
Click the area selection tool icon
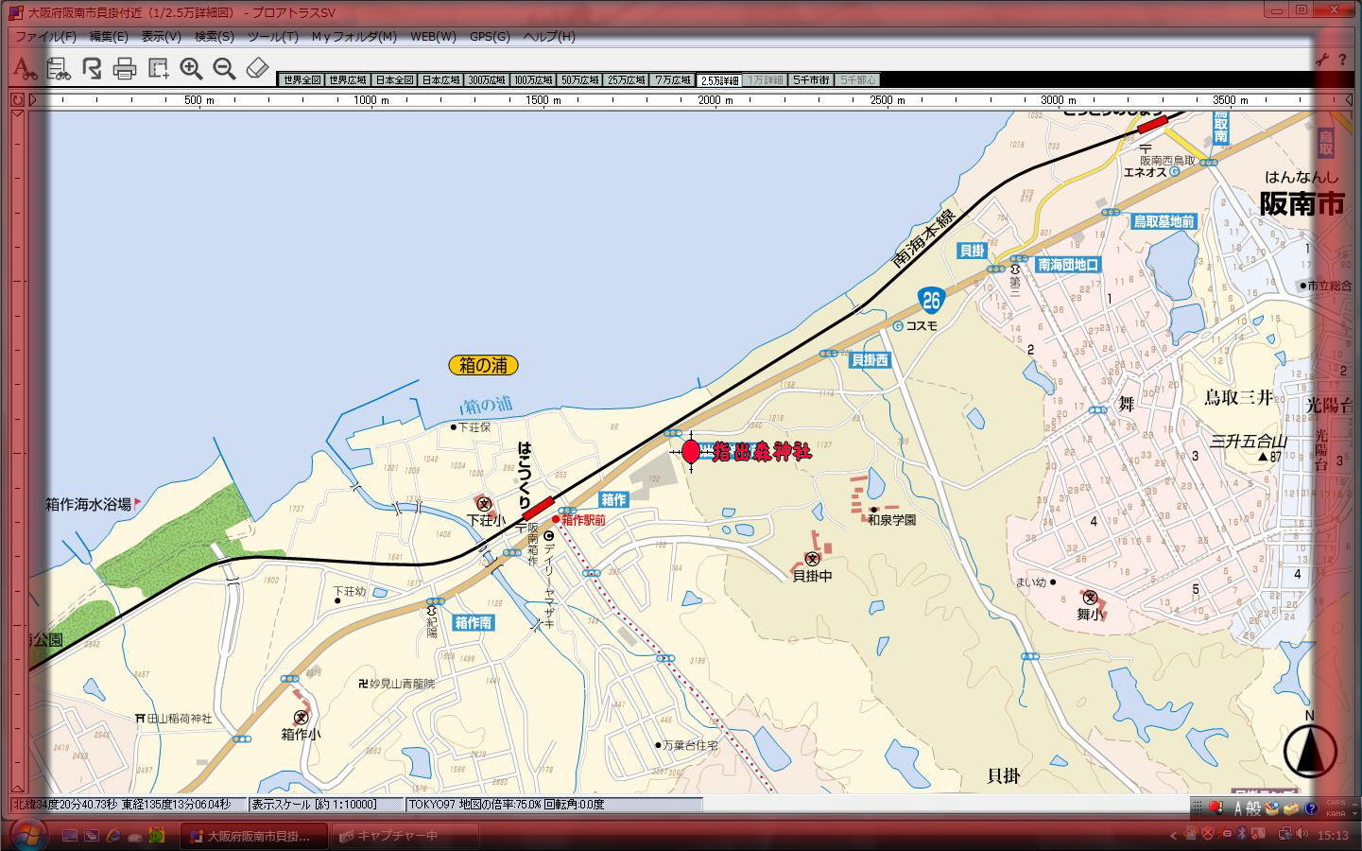pos(158,68)
